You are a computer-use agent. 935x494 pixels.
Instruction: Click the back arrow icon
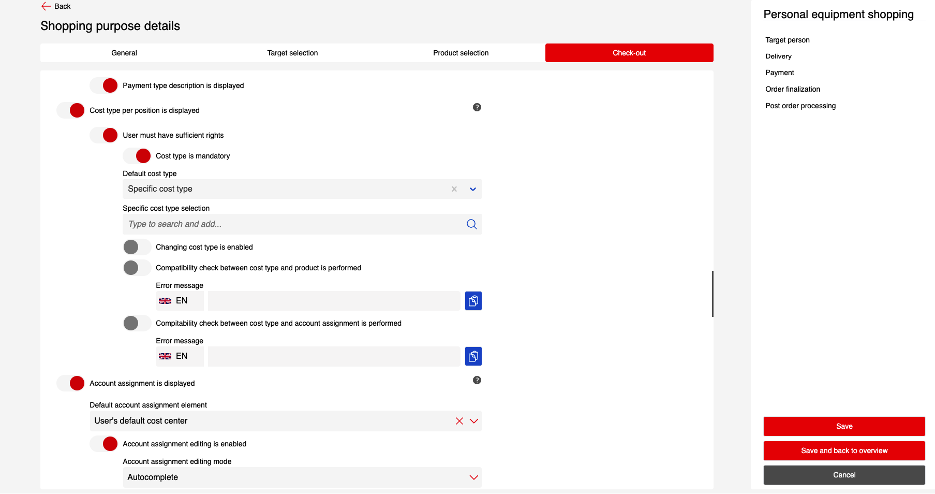[x=46, y=6]
